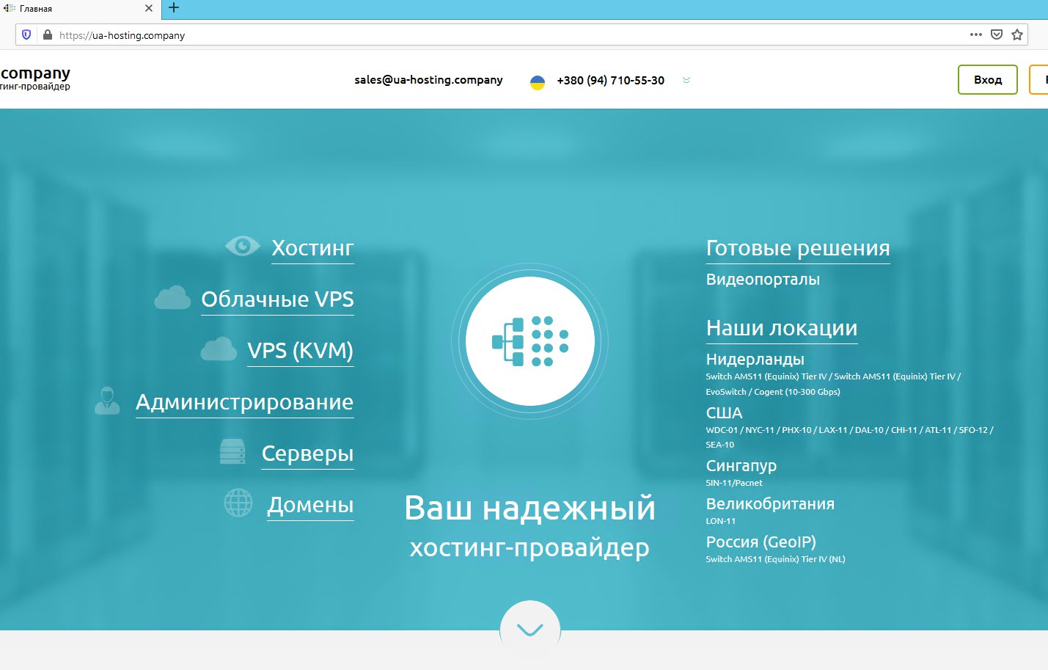Open the Хостинг menu link

click(312, 248)
